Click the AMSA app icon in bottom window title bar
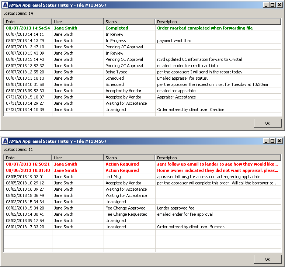Screen dimensions: 285x267 (5, 141)
